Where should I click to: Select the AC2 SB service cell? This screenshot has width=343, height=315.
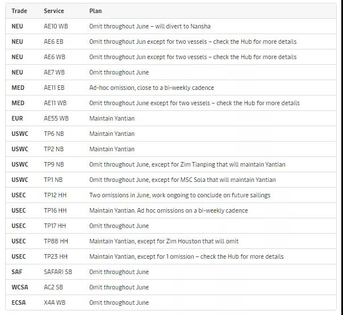(53, 287)
